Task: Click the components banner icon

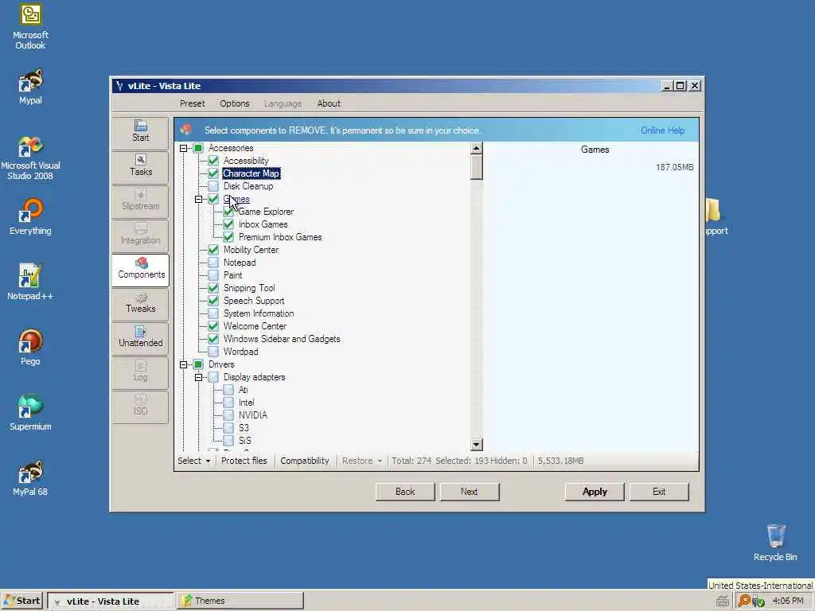Action: [x=186, y=130]
